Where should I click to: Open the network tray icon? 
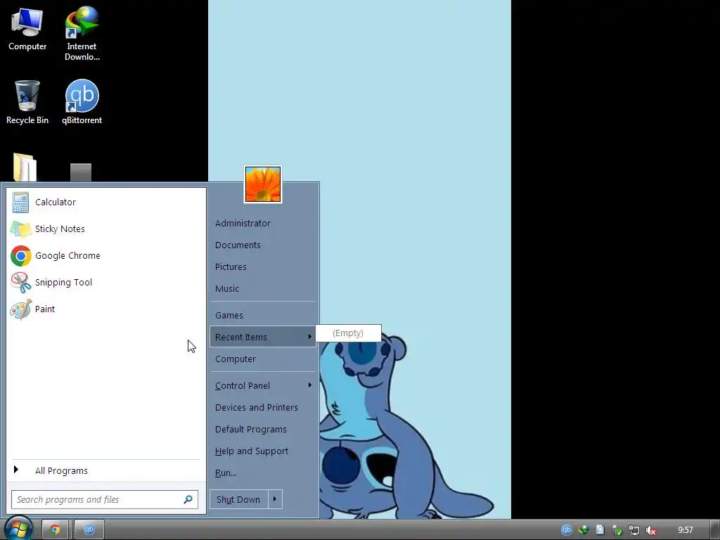coord(634,530)
